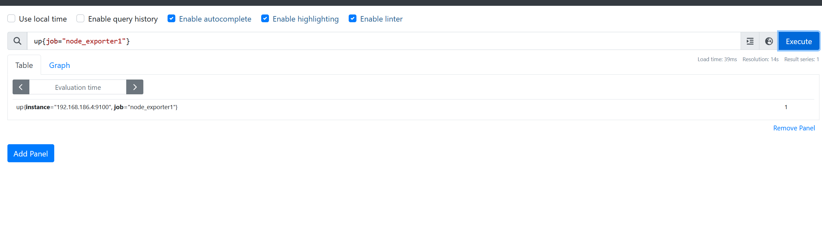Go to next evaluation time
Image resolution: width=822 pixels, height=226 pixels.
pos(135,87)
